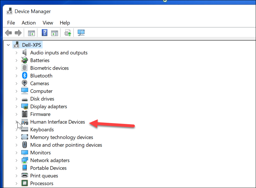Expand the Network adapters category

17,160
